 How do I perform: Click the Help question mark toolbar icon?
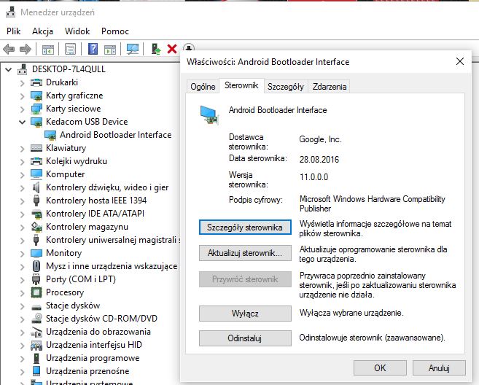click(x=93, y=50)
